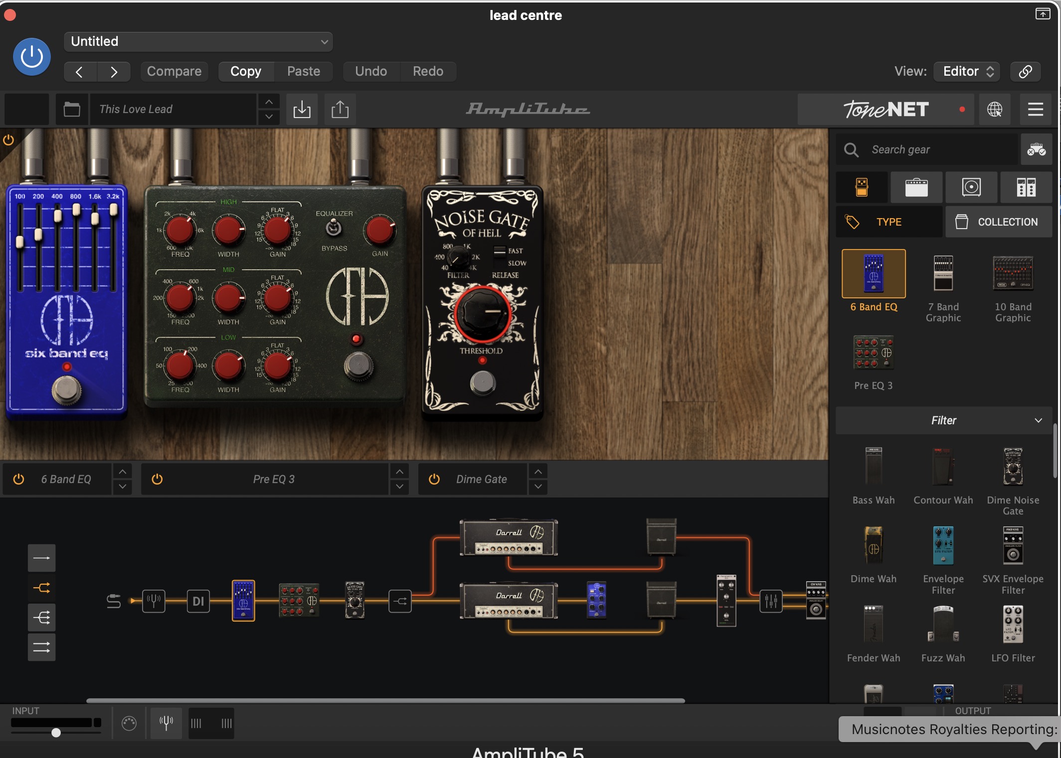Open the preset browser folder icon
The height and width of the screenshot is (758, 1061).
pyautogui.click(x=72, y=109)
